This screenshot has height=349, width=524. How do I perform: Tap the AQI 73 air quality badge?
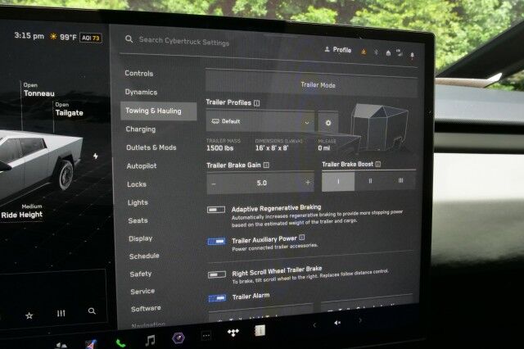click(91, 38)
